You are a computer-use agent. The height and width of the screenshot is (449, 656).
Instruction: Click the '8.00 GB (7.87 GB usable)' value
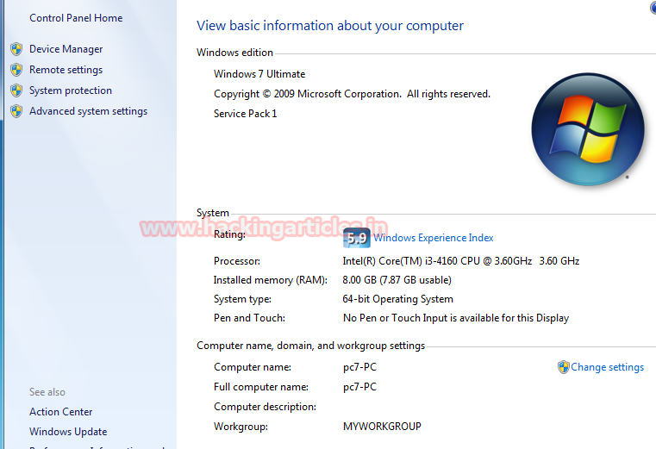click(397, 280)
